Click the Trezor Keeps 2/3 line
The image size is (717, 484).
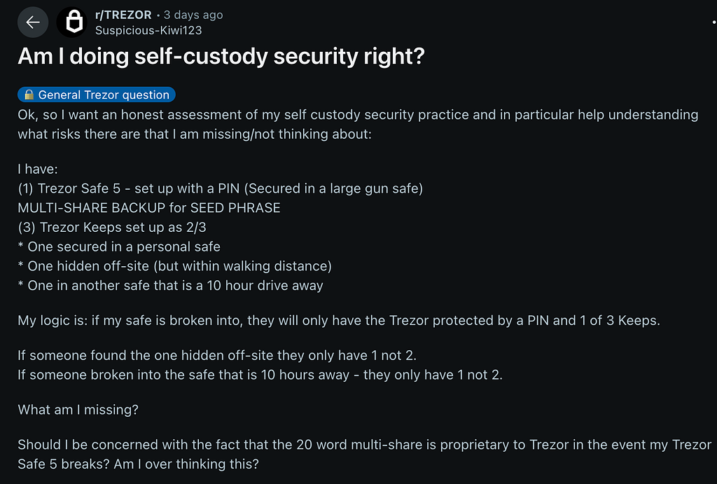[112, 228]
